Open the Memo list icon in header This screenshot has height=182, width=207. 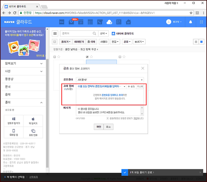[90, 22]
